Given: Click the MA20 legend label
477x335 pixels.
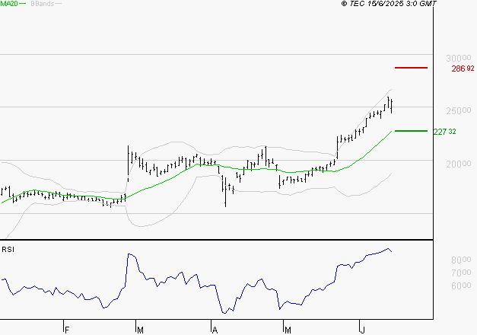Looking at the screenshot, I should pos(9,4).
